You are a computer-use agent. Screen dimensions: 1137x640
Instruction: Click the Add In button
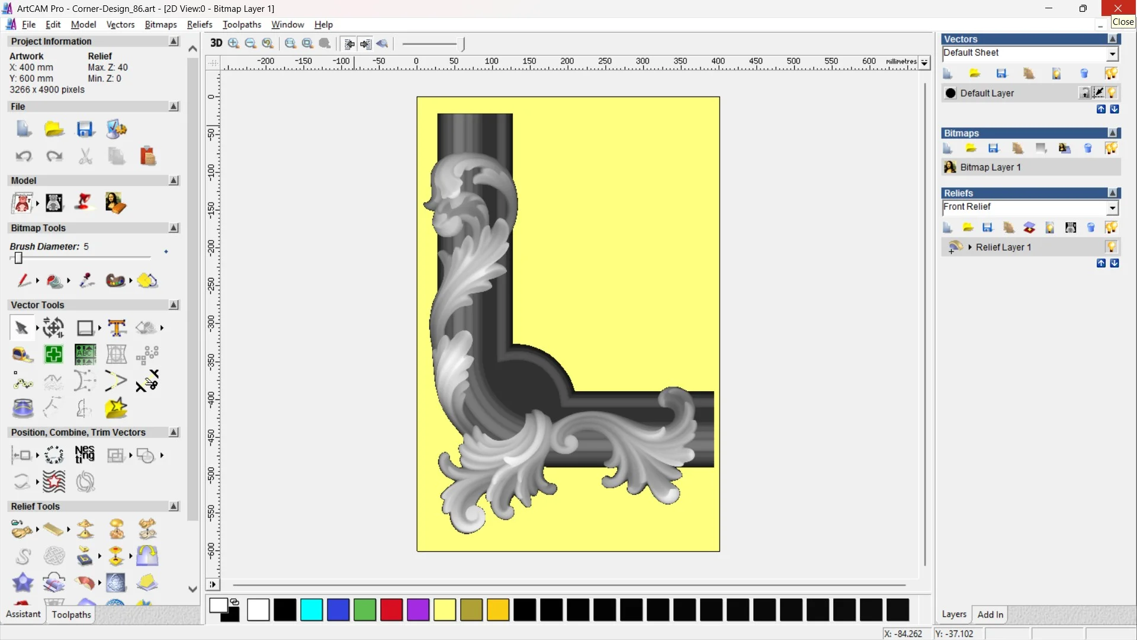991,615
